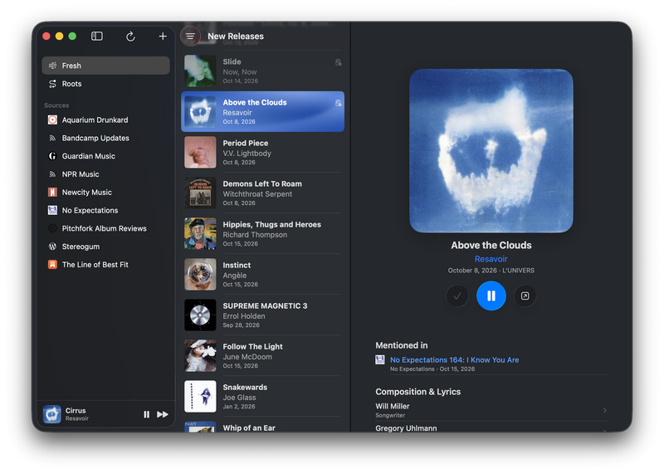Open Newcity Music source

pyautogui.click(x=106, y=193)
